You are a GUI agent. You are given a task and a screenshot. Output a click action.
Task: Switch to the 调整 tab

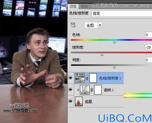(73, 6)
